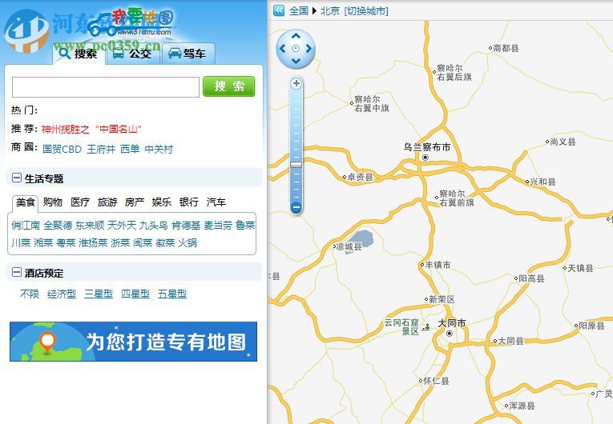Select the 购物 category tab
613x424 pixels.
53,202
